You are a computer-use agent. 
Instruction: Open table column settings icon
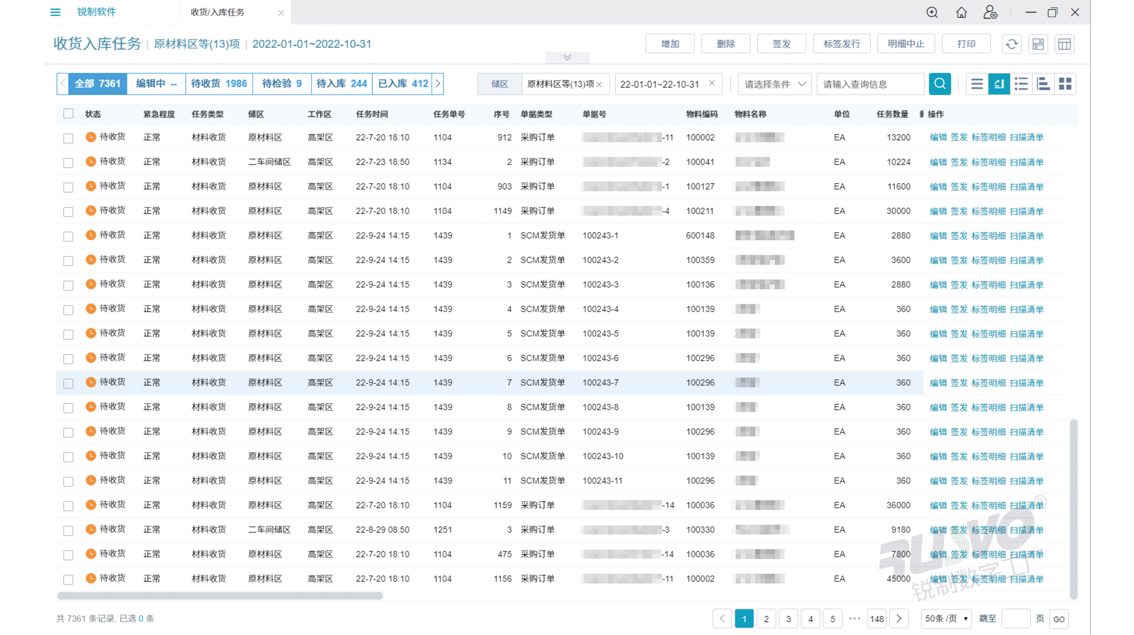pos(1064,44)
